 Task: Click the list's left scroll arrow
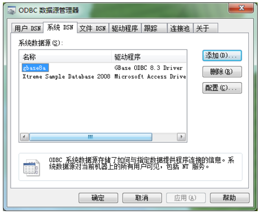pos(24,137)
